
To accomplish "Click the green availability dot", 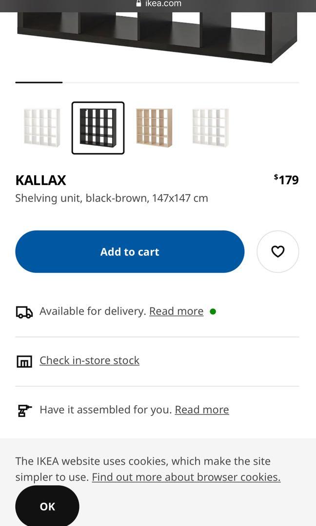I will pos(213,311).
